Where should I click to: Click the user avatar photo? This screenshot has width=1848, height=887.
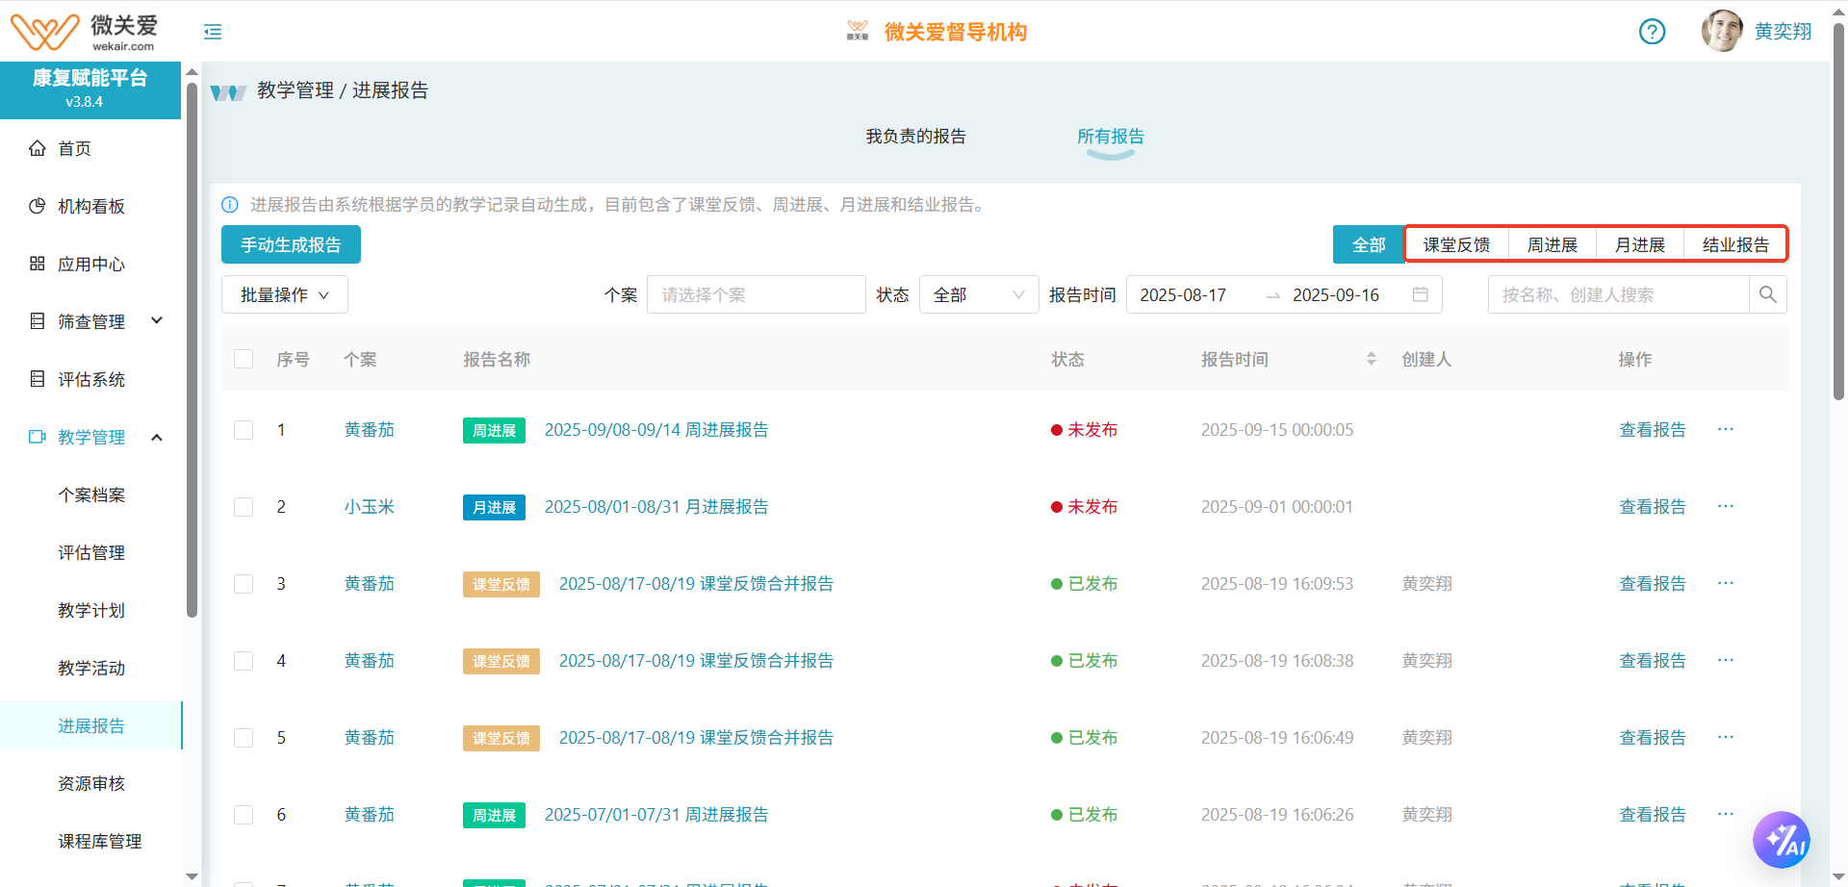pos(1721,31)
